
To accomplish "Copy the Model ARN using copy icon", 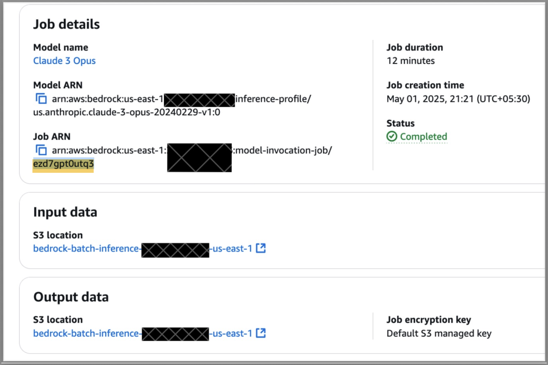I will click(x=41, y=99).
